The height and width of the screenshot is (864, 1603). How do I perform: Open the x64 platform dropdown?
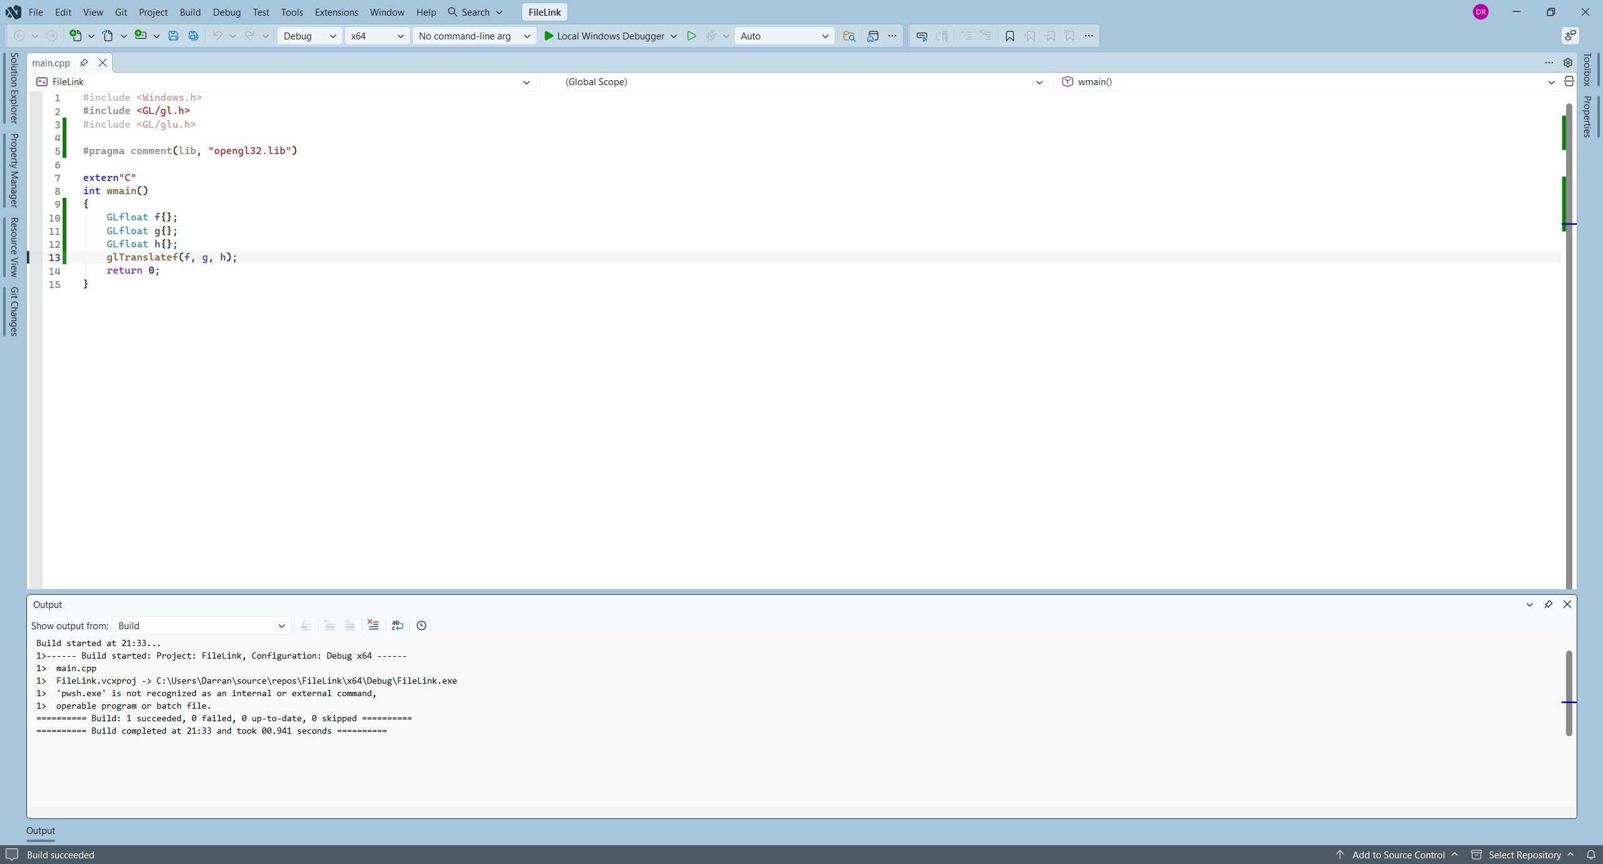point(378,36)
